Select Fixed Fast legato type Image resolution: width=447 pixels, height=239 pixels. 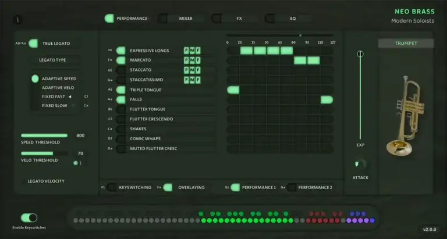click(54, 97)
